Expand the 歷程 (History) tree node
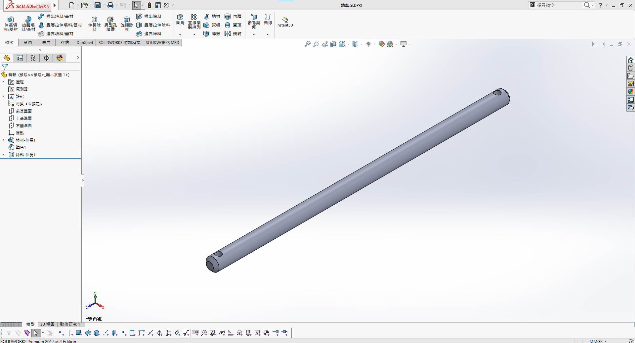This screenshot has width=635, height=343. tap(3, 82)
